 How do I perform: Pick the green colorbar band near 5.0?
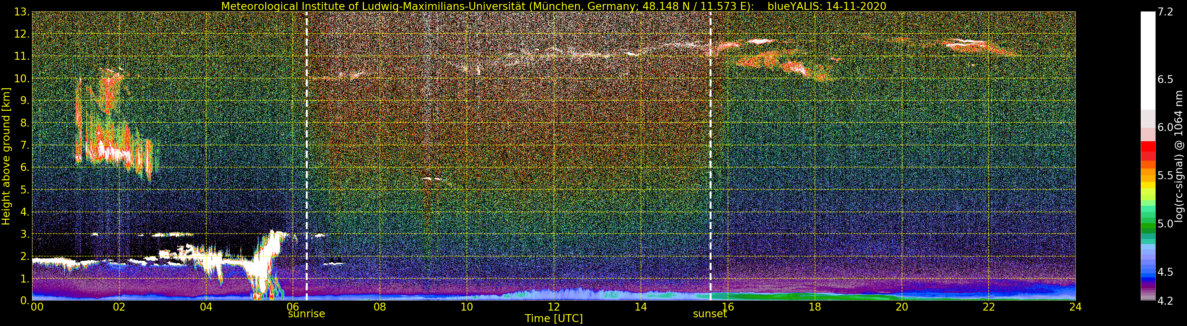click(x=1148, y=226)
